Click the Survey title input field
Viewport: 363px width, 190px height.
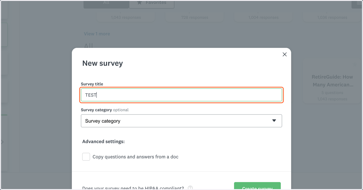pyautogui.click(x=181, y=95)
